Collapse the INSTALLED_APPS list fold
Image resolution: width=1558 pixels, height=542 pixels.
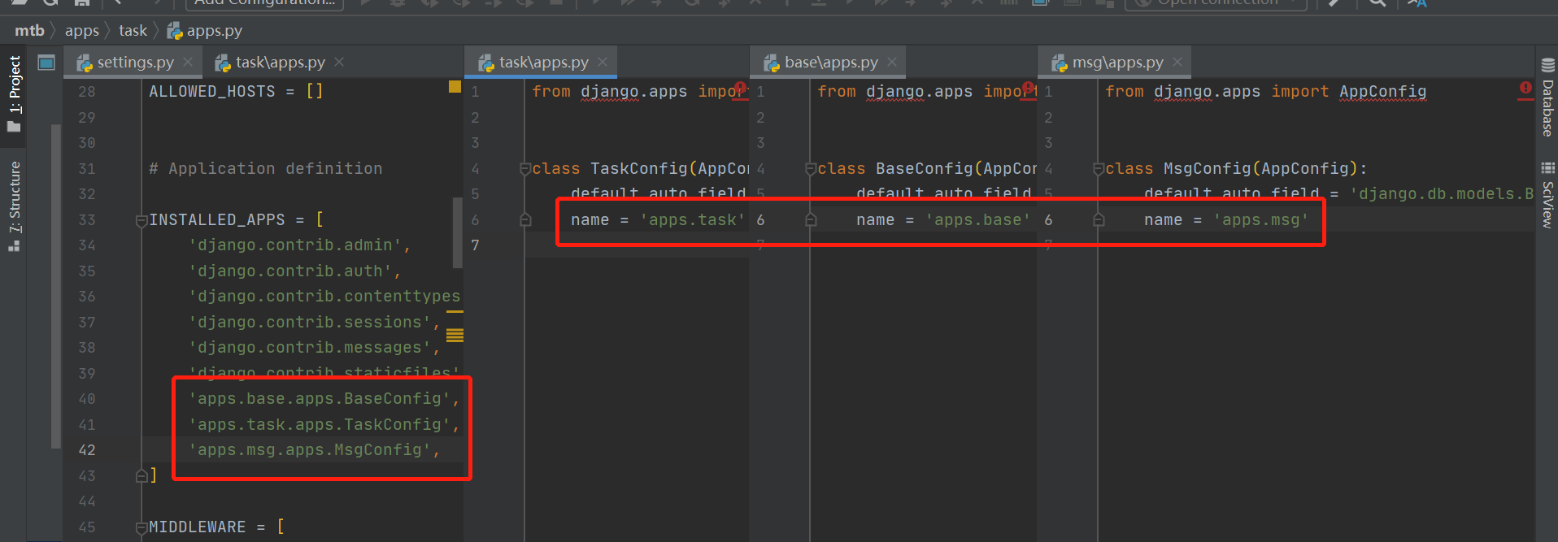[141, 220]
